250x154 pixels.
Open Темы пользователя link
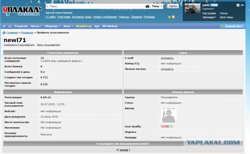pyautogui.click(x=48, y=45)
